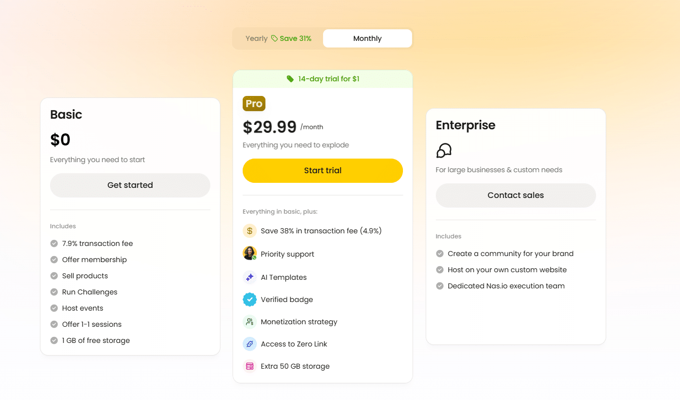This screenshot has width=680, height=400.
Task: Click checkmark next to Host on your own custom website
Action: click(440, 270)
